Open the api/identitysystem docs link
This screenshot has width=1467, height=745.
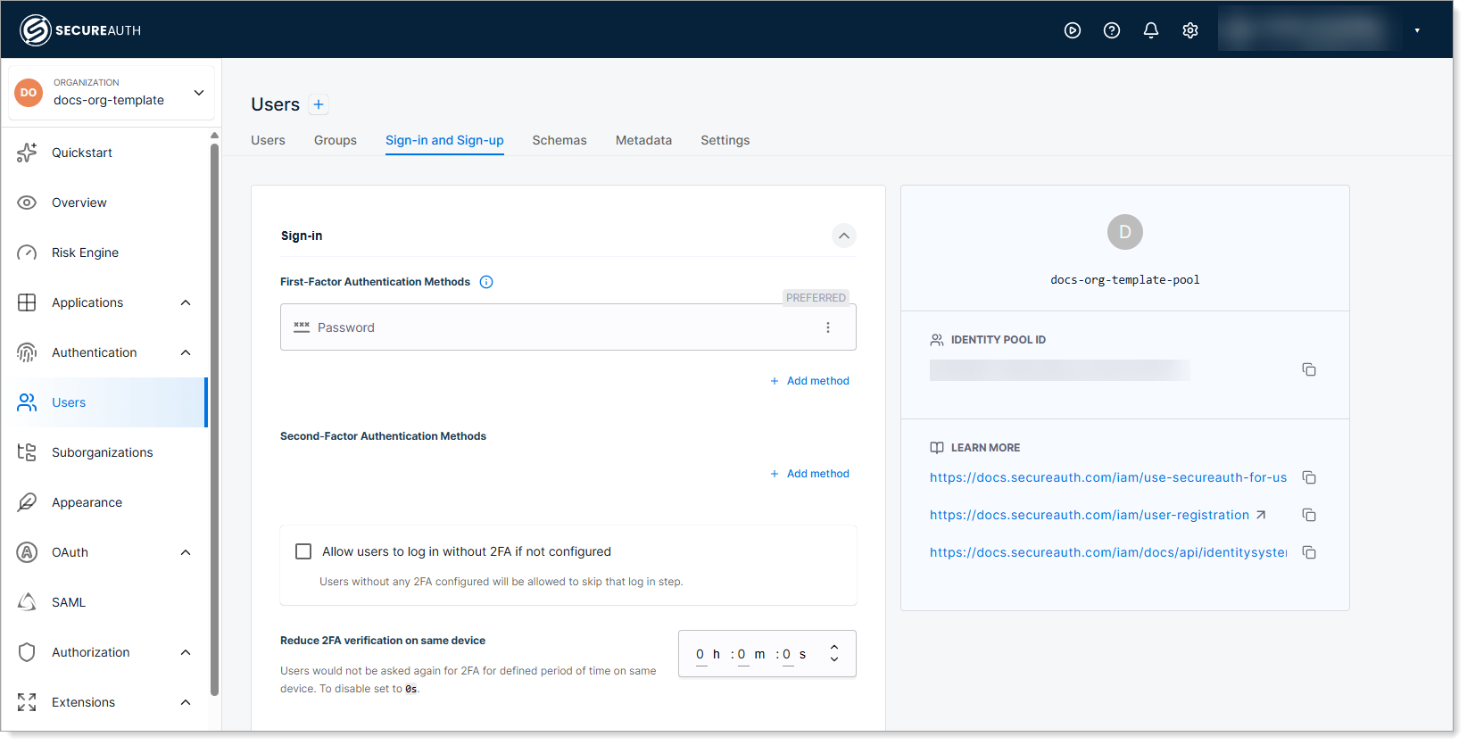pyautogui.click(x=1108, y=552)
